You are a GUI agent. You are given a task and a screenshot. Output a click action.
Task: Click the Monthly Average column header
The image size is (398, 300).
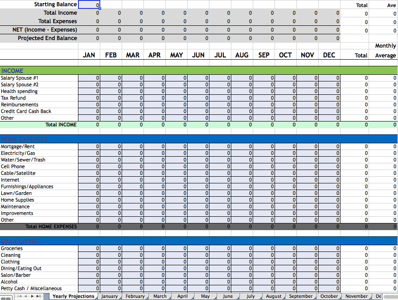(386, 50)
